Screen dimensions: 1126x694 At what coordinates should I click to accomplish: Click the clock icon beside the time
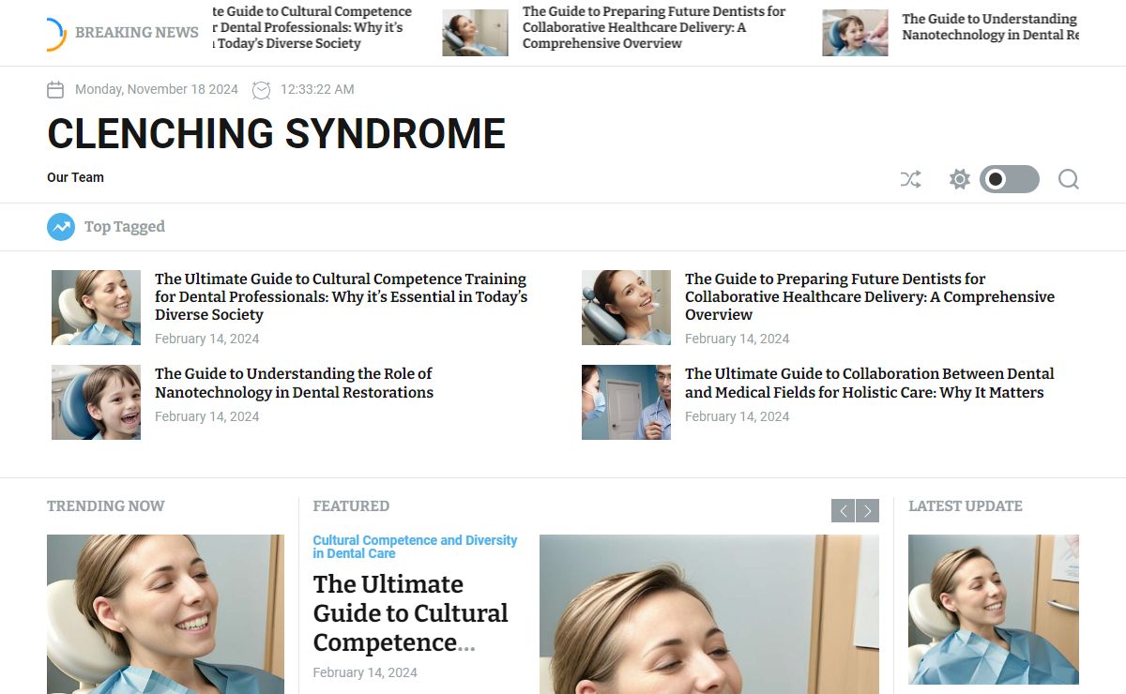click(x=262, y=90)
